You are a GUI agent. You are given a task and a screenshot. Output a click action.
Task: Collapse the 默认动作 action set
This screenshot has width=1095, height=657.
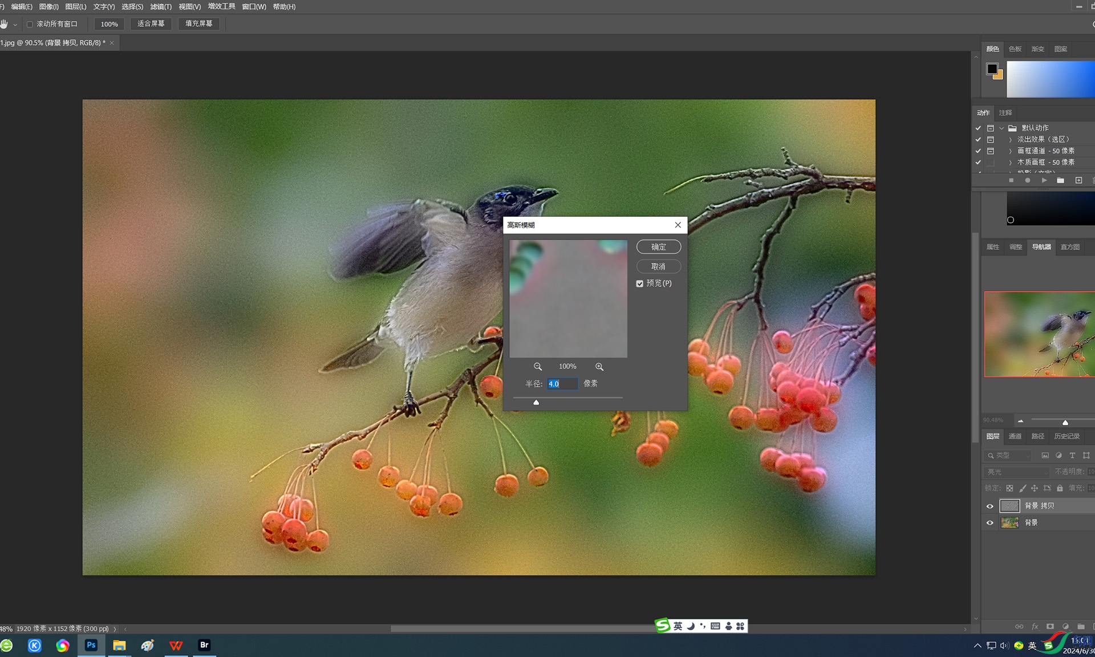pos(1001,128)
